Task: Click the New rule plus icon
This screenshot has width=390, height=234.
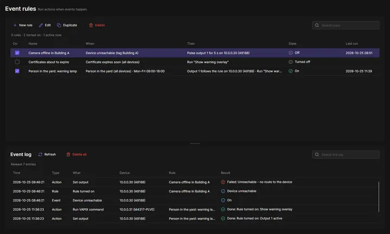Action: tap(15, 25)
